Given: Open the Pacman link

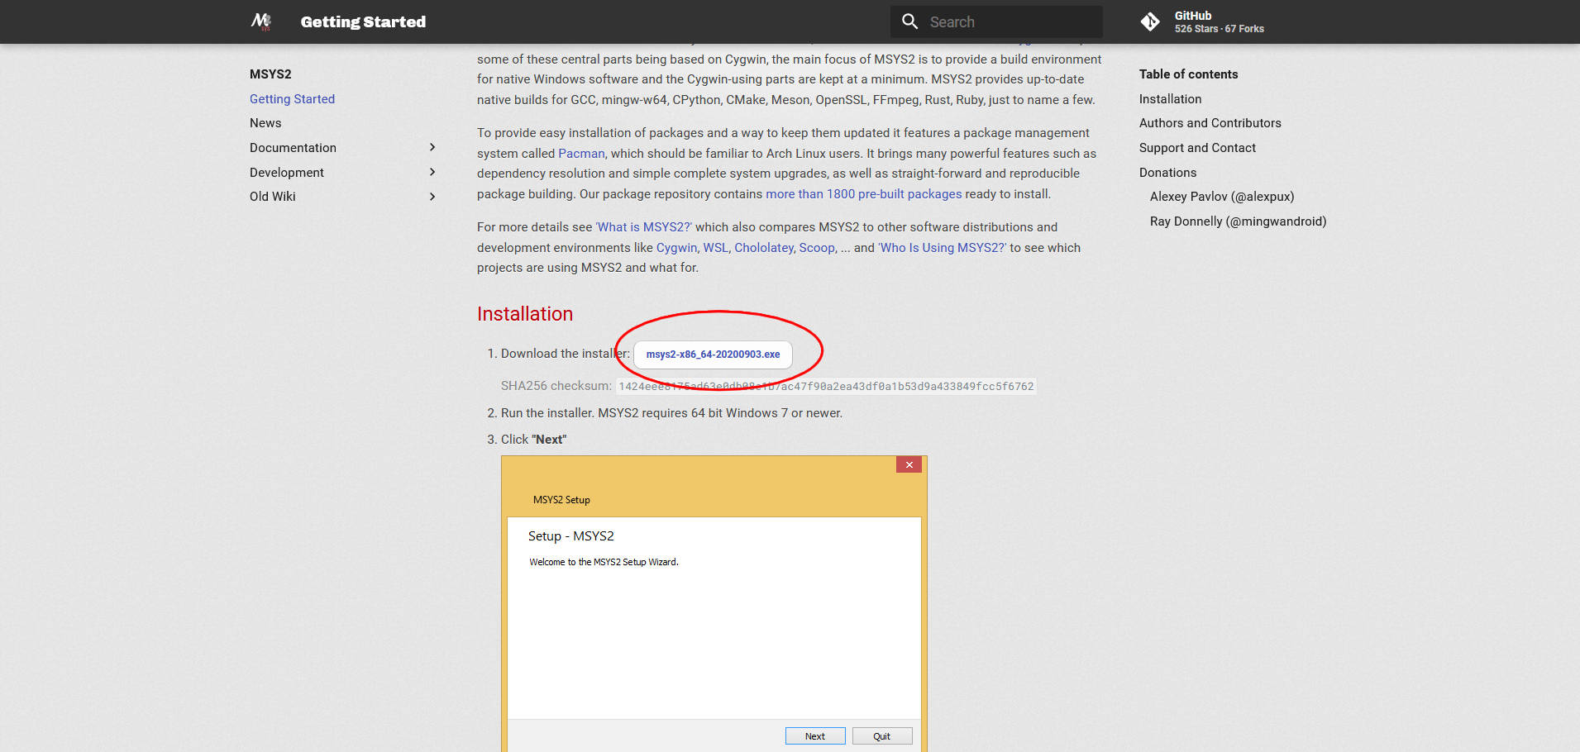Looking at the screenshot, I should point(581,154).
